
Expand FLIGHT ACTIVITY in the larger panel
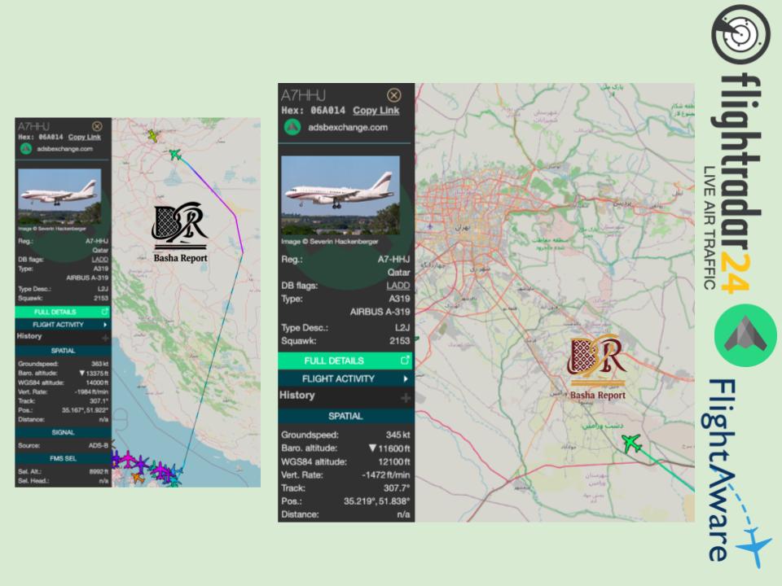point(345,378)
